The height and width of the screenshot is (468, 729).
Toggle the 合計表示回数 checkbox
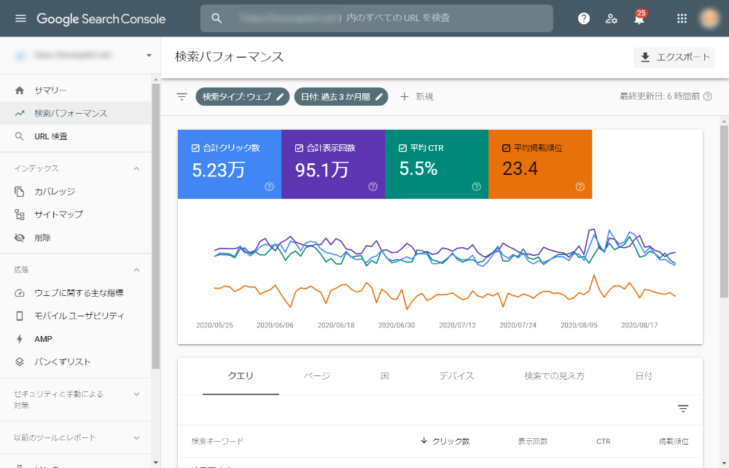point(299,148)
